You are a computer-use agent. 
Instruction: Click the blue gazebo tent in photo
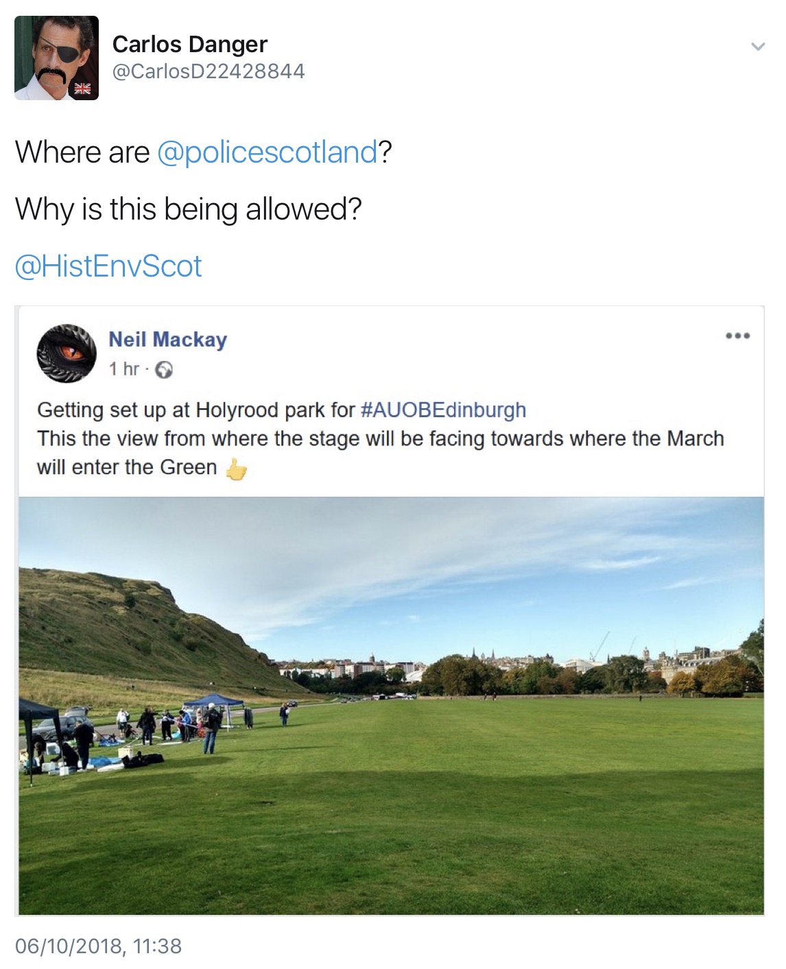(x=213, y=701)
